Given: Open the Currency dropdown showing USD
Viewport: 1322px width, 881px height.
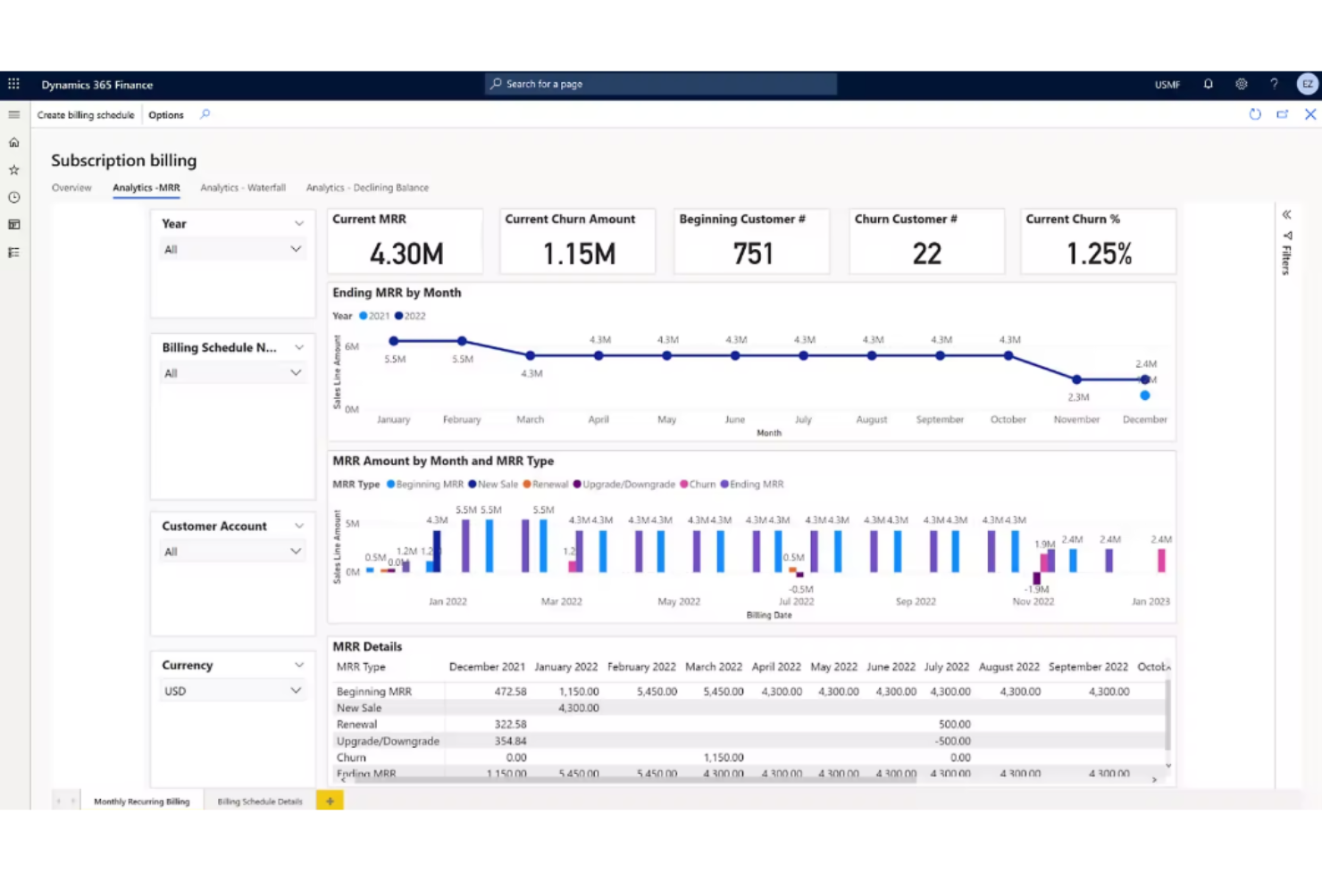Looking at the screenshot, I should 232,690.
